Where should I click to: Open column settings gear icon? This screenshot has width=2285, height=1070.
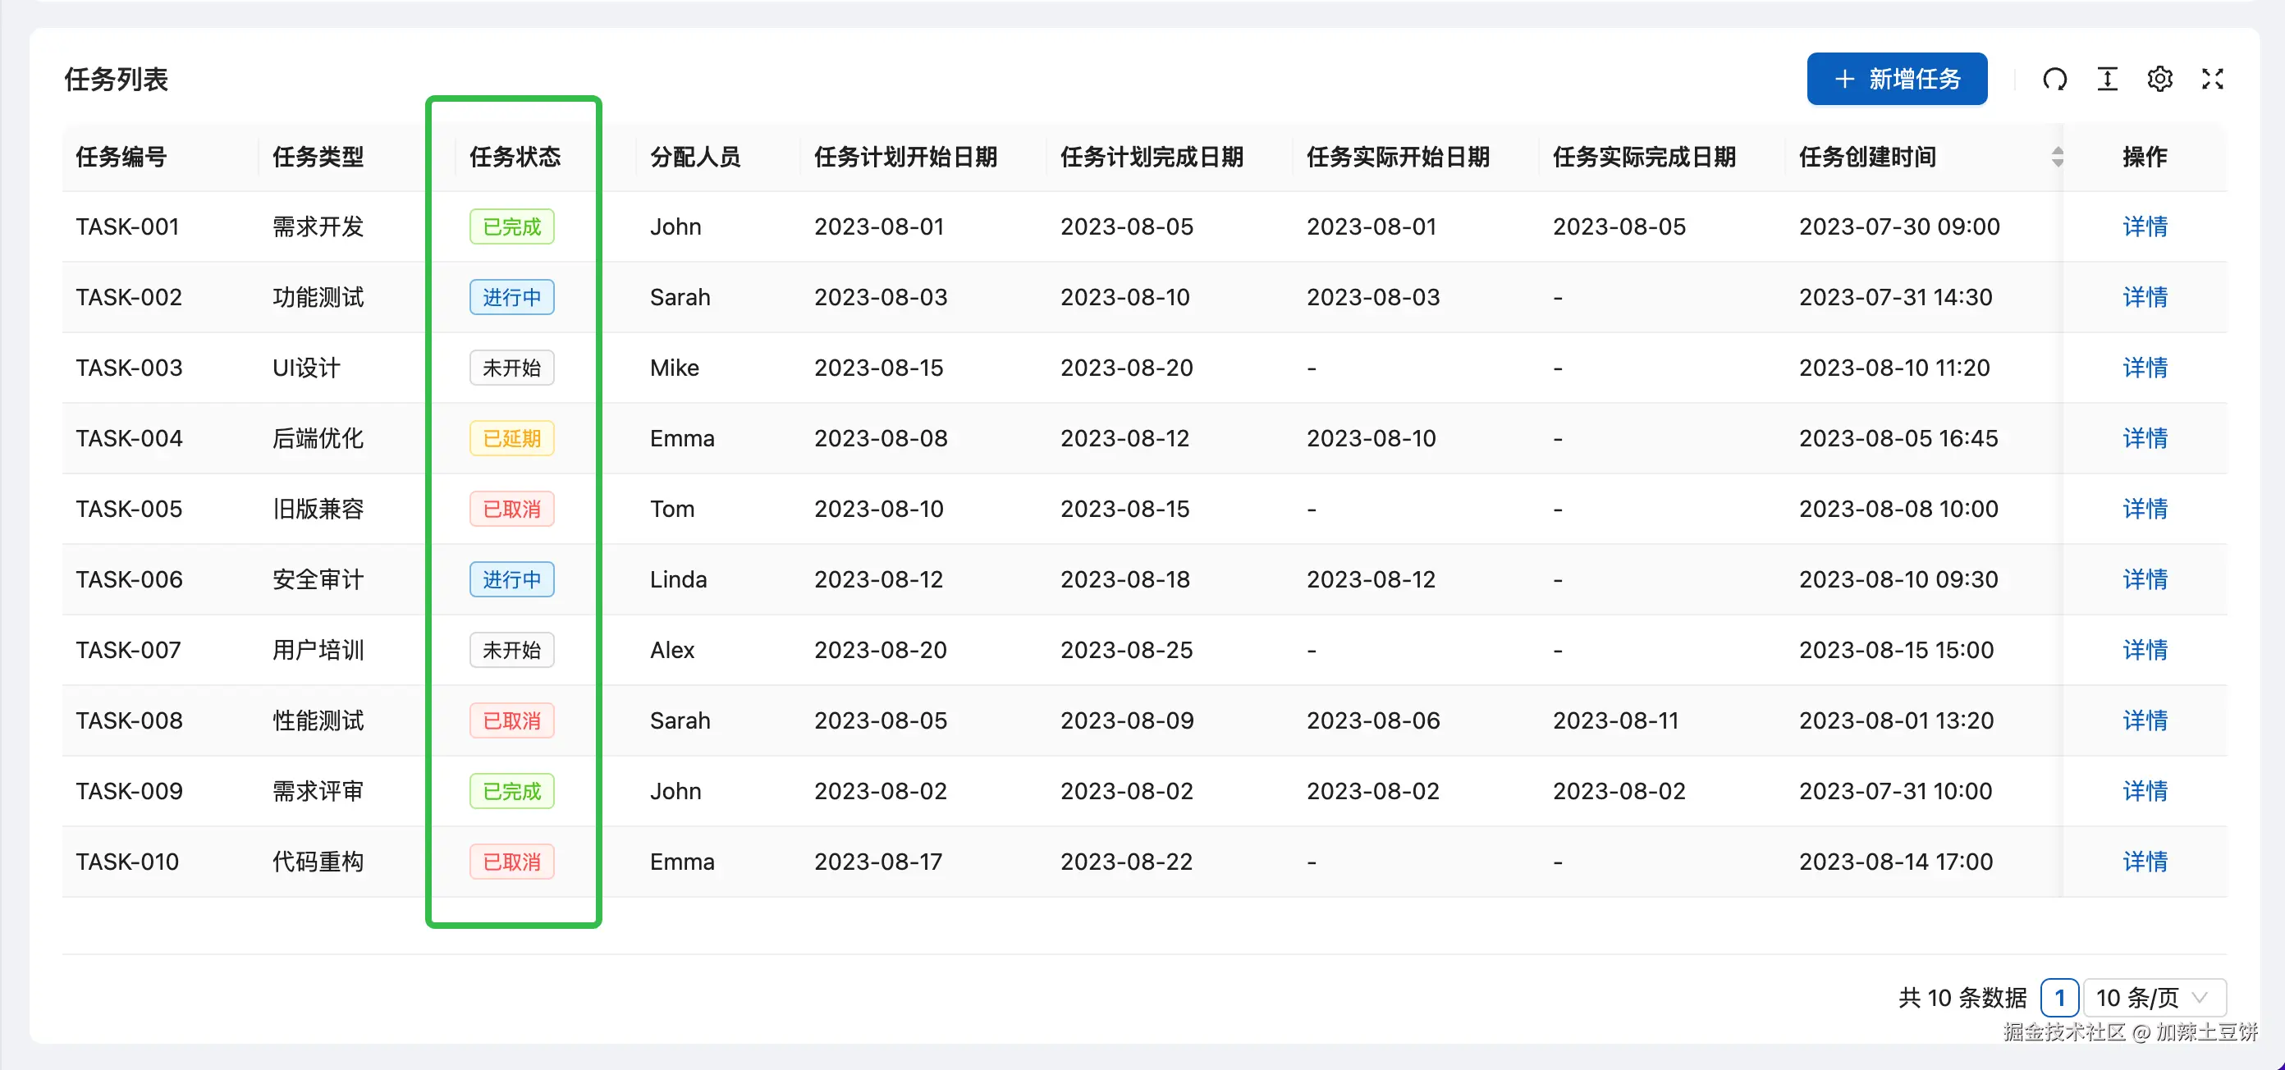click(x=2159, y=80)
